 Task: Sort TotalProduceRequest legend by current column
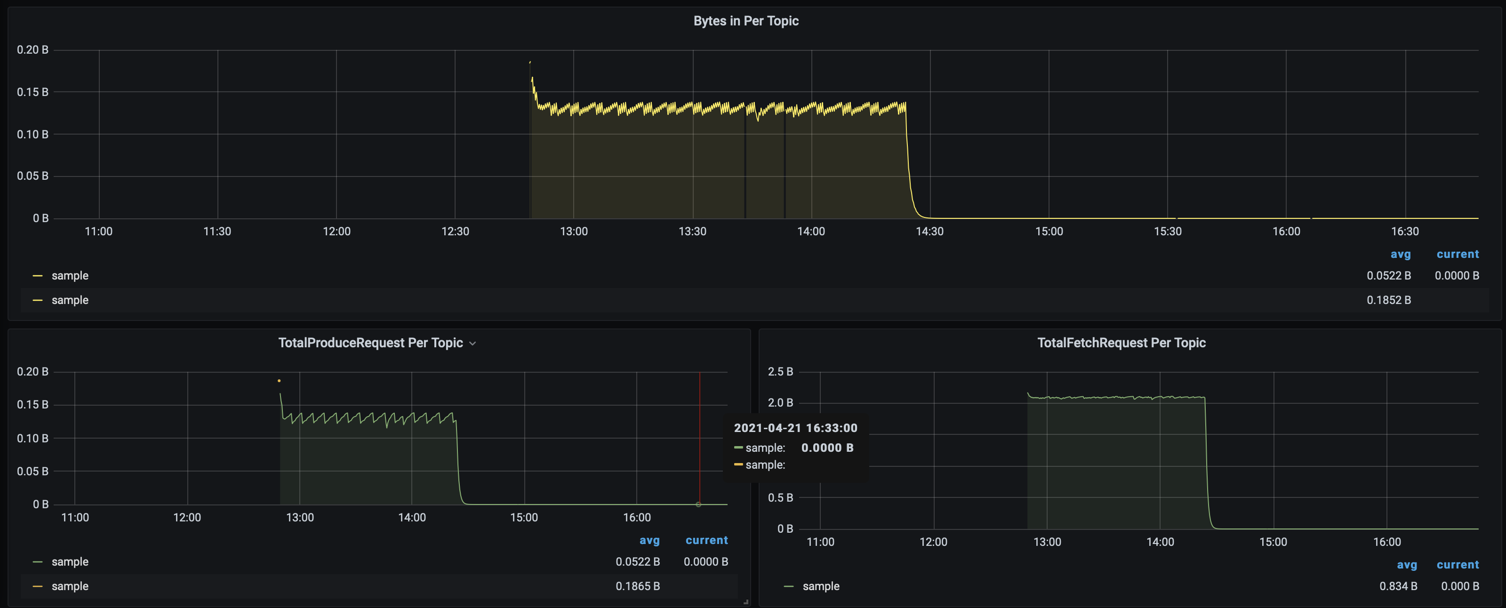coord(706,541)
